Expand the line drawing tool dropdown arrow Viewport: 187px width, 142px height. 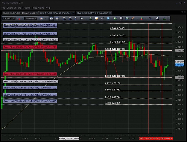(x=137, y=18)
